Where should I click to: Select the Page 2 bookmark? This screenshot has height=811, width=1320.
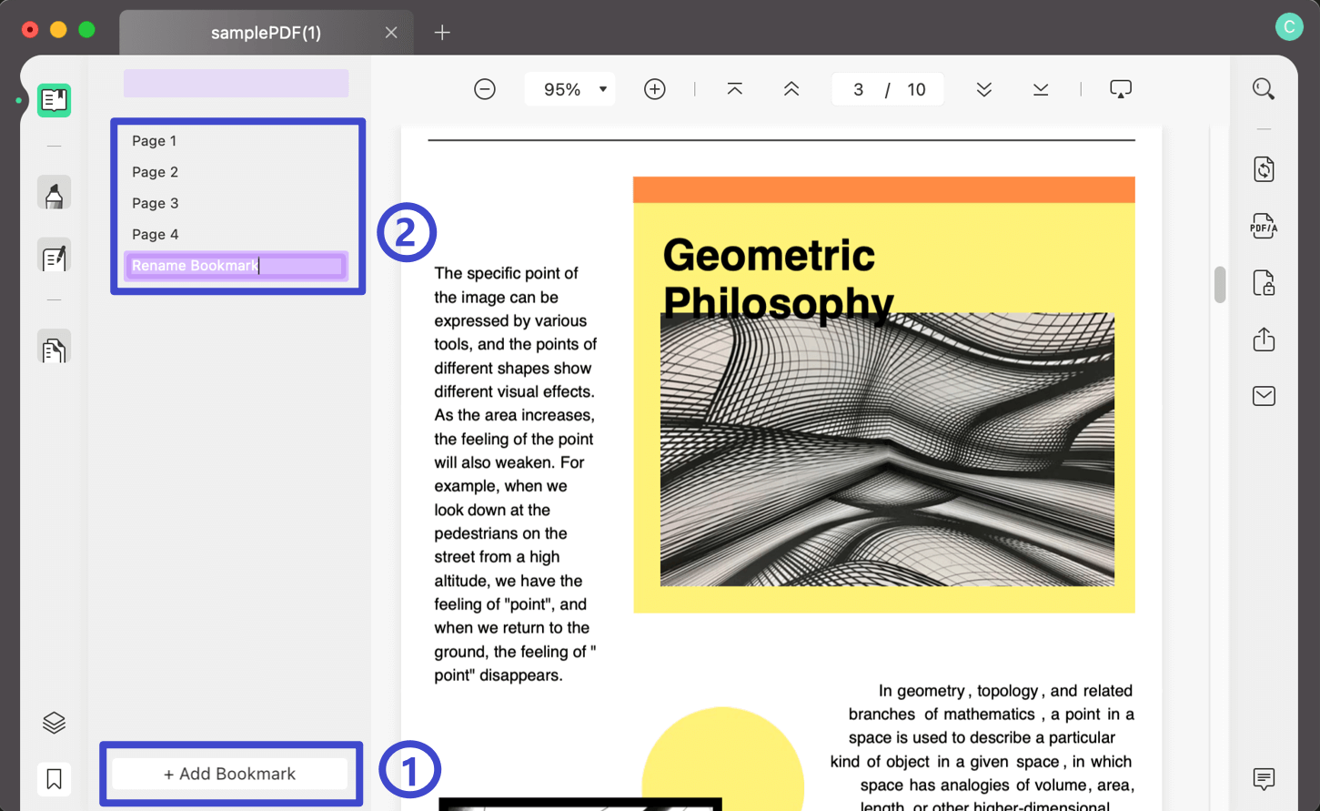coord(155,171)
